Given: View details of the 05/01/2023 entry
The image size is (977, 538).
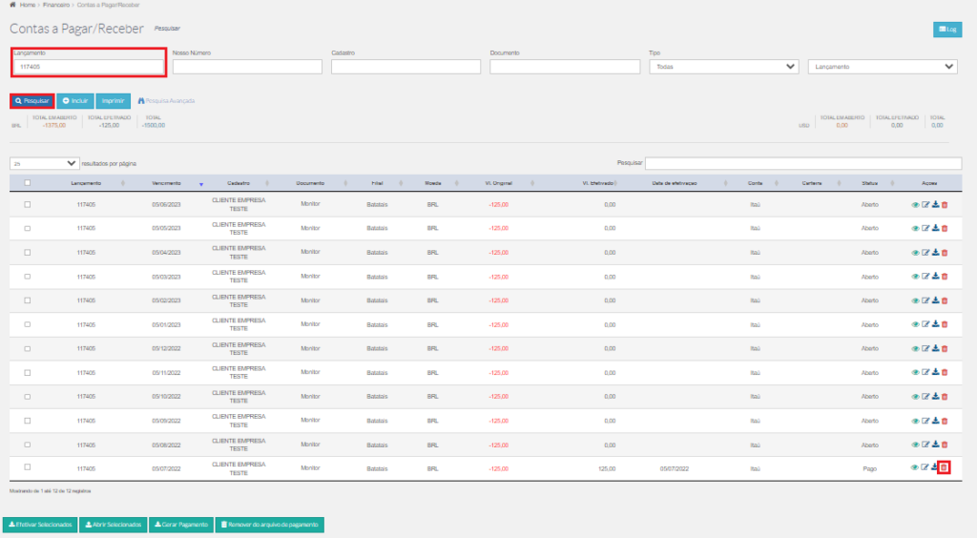Looking at the screenshot, I should [915, 324].
